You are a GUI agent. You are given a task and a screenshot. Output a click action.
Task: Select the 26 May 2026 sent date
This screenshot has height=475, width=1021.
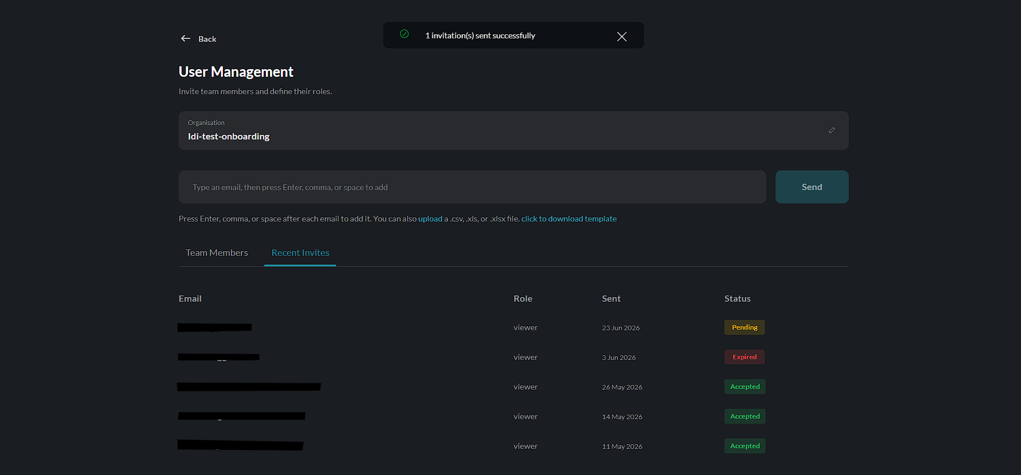pos(622,387)
